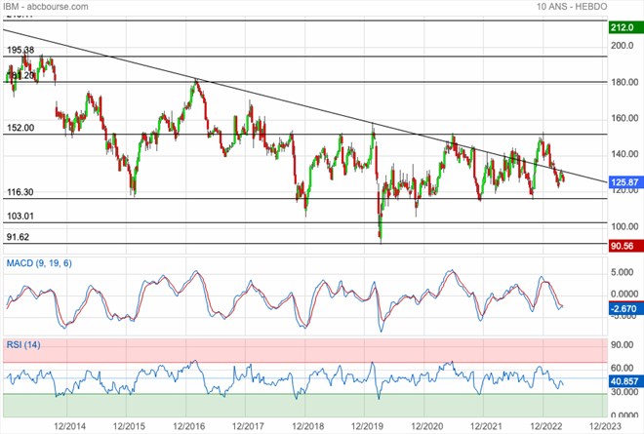Click the 12/2020 date axis label
Screen dimensions: 644x434
tap(426, 426)
